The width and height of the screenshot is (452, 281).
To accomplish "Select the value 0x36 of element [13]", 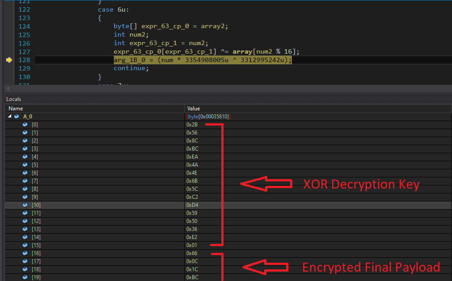I will [192, 229].
